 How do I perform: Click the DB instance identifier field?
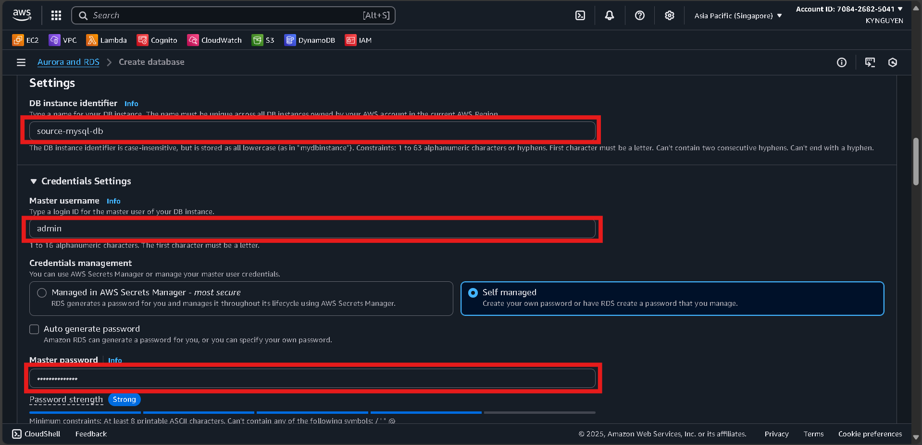coord(311,130)
